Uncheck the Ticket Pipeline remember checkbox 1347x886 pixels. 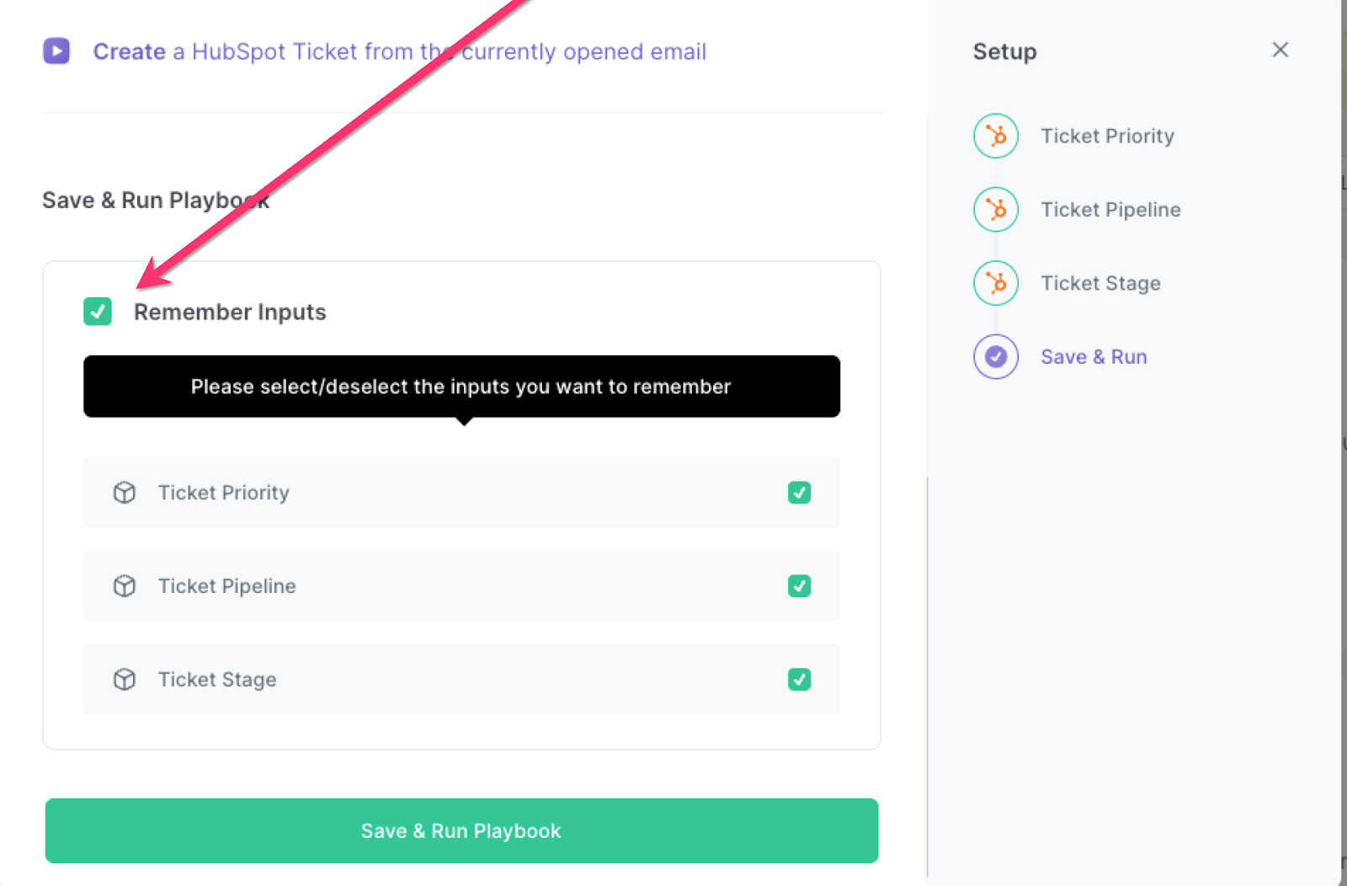(x=799, y=586)
